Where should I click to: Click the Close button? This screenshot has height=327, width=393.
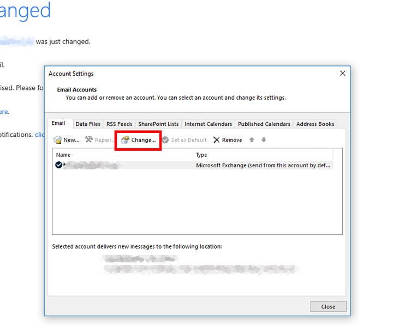[x=328, y=306]
